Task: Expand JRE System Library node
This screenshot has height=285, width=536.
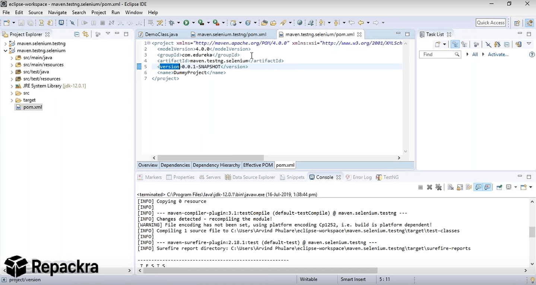Action: point(12,86)
